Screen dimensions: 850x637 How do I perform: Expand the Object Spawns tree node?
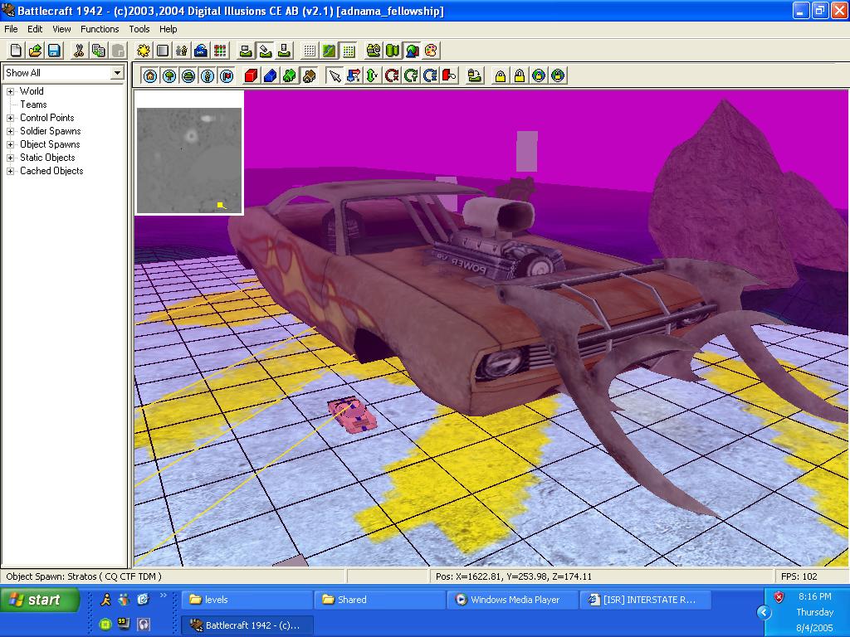point(10,144)
